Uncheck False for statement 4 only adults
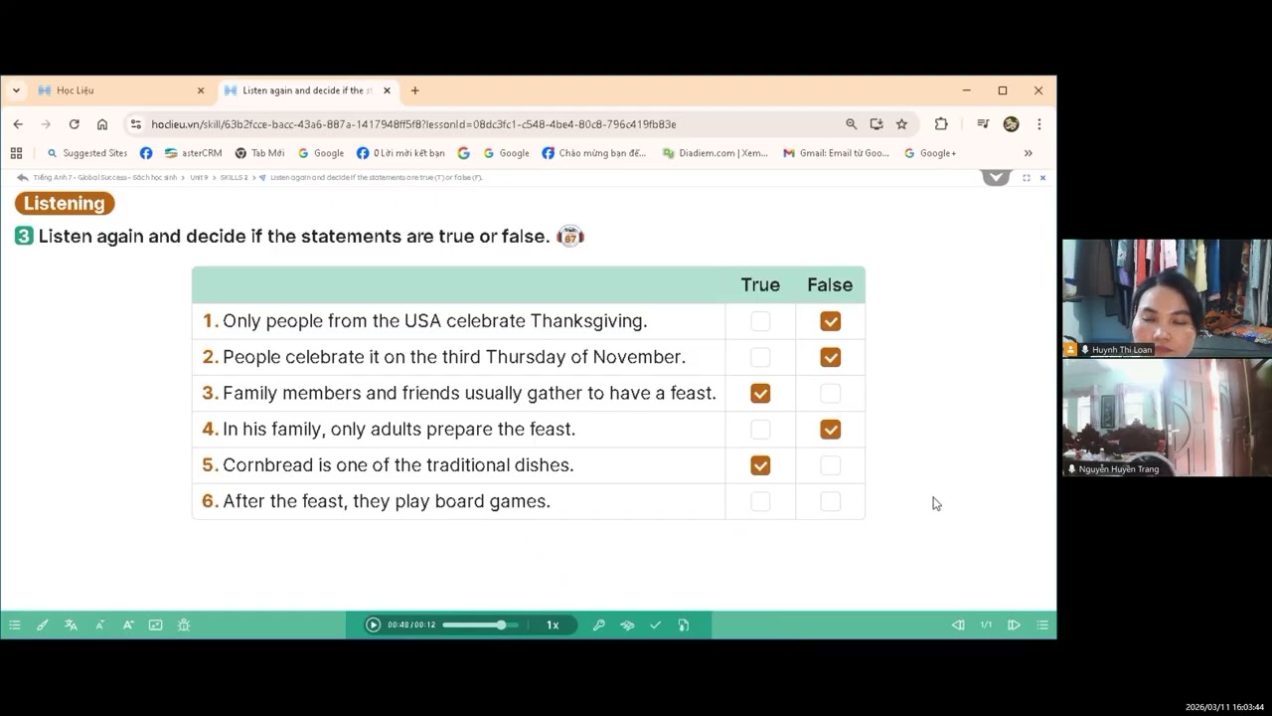The height and width of the screenshot is (716, 1272). [830, 429]
